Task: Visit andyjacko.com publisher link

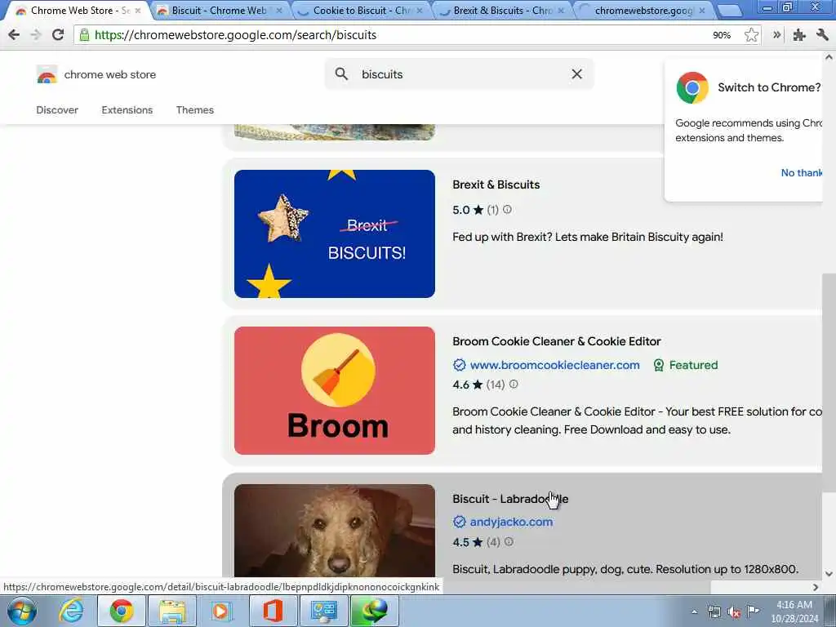Action: pyautogui.click(x=511, y=522)
